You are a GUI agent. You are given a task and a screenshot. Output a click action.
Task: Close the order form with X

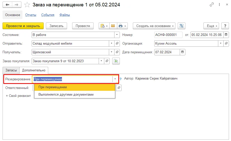coord(227,5)
